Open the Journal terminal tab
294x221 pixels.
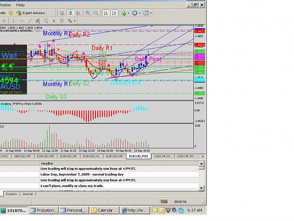[27, 194]
